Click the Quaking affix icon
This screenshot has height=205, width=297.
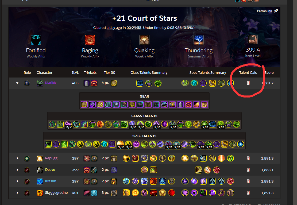[x=144, y=40]
